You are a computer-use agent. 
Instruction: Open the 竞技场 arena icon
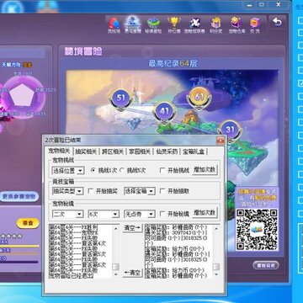coord(114,25)
